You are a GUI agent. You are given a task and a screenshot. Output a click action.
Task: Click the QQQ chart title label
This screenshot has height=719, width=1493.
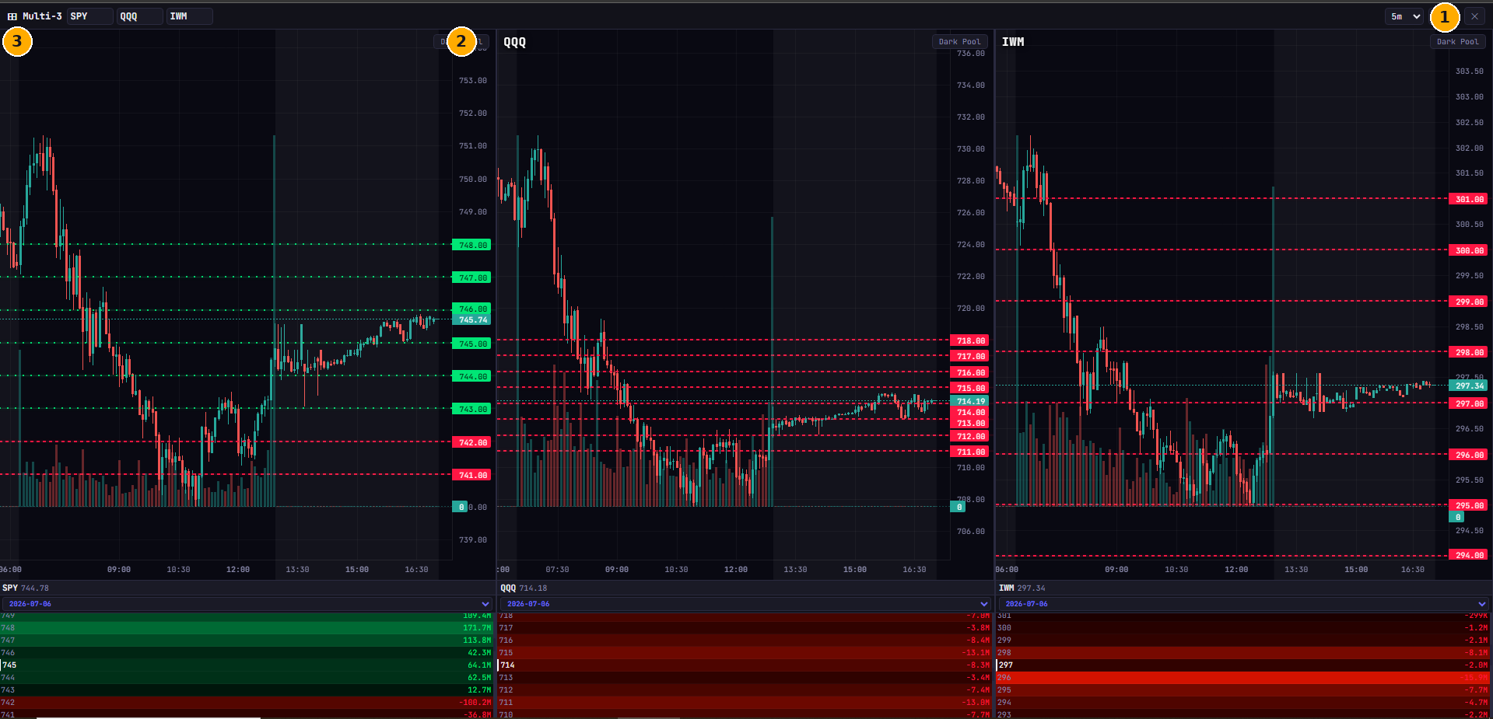pos(514,42)
